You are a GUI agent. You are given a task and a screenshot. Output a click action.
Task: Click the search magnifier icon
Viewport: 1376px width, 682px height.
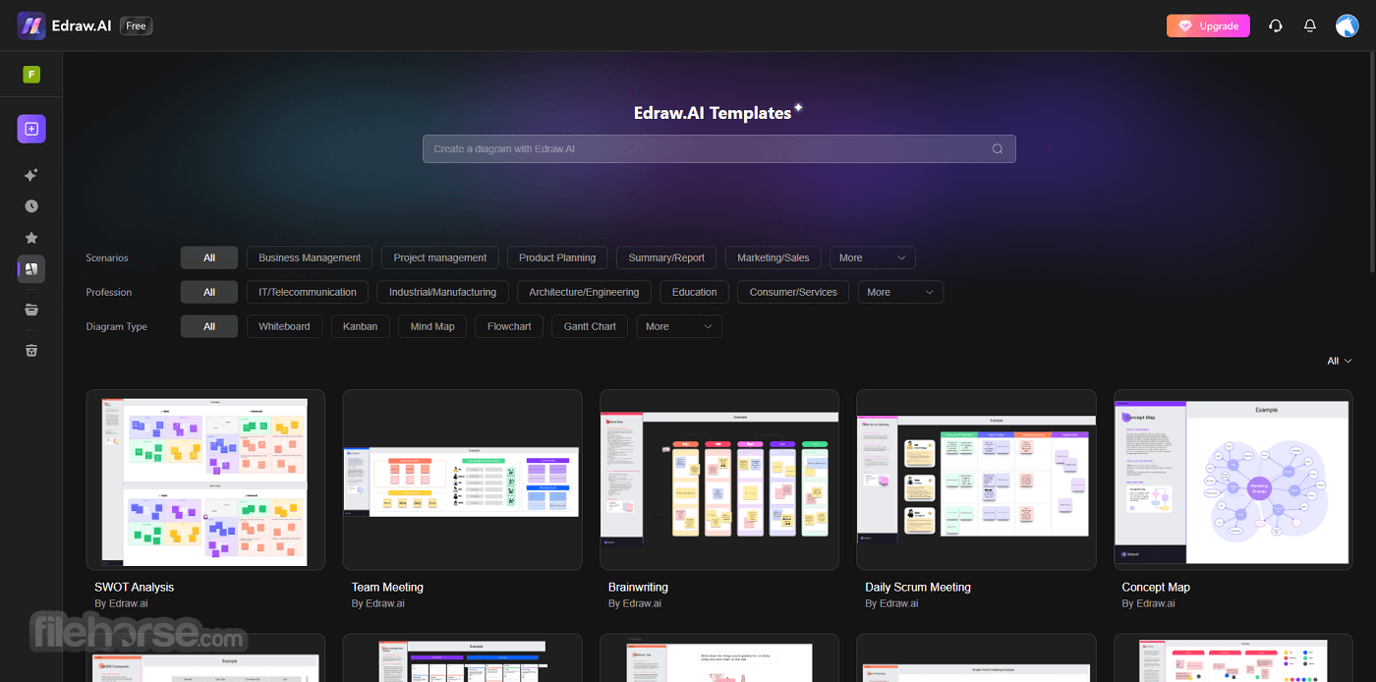(x=998, y=149)
